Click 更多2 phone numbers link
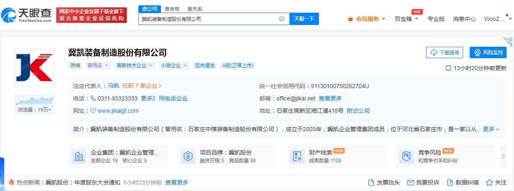 click(x=148, y=98)
